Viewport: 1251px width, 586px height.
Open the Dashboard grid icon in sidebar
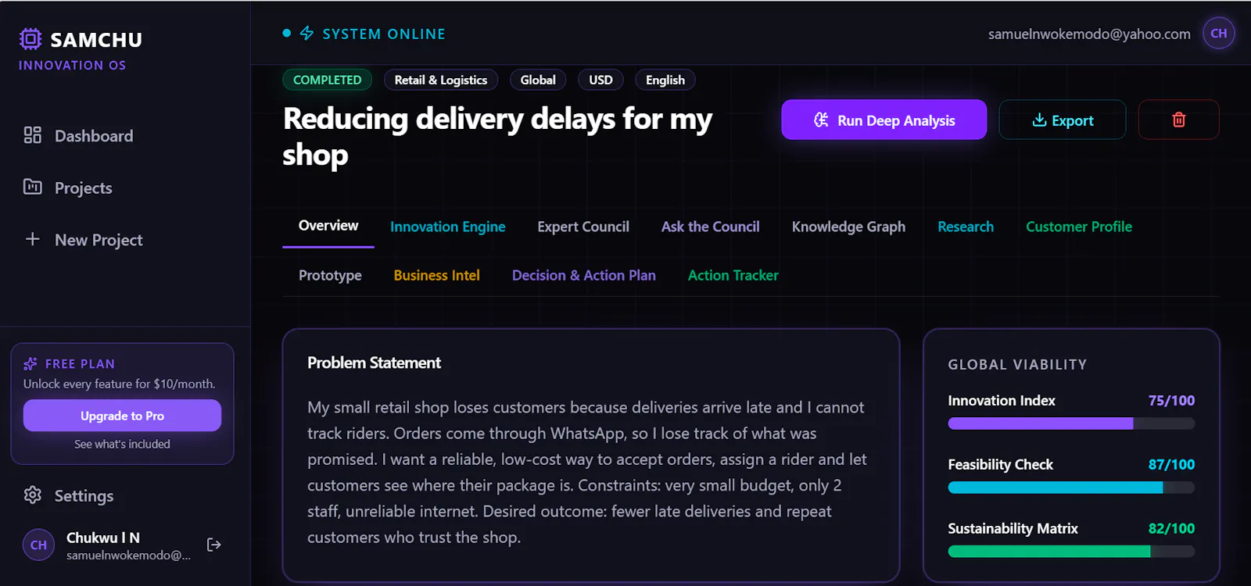pos(32,135)
